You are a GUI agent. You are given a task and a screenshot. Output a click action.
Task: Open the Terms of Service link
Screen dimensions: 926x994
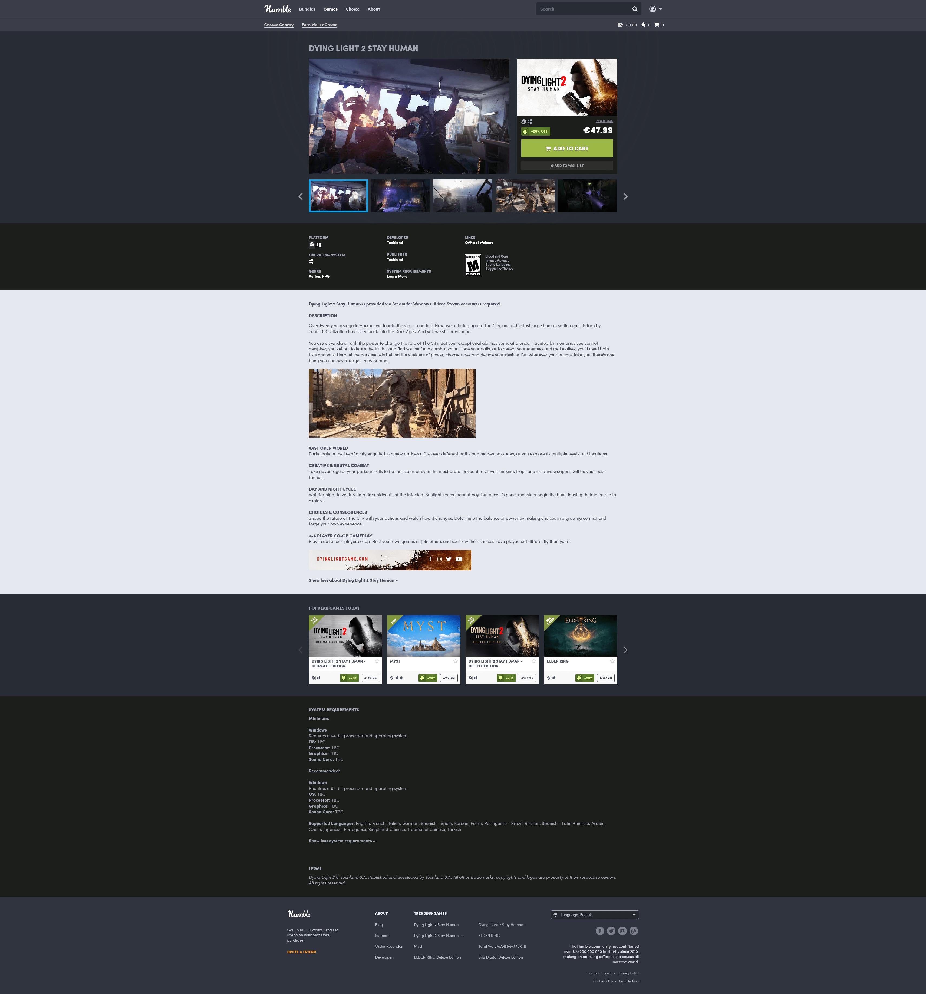coord(600,973)
